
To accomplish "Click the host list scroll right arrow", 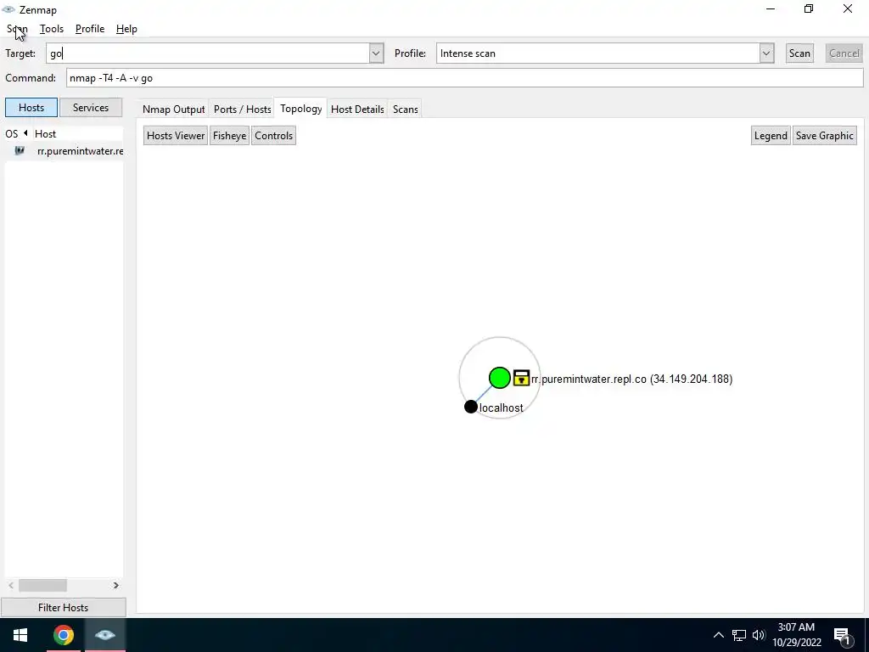I will (x=115, y=585).
